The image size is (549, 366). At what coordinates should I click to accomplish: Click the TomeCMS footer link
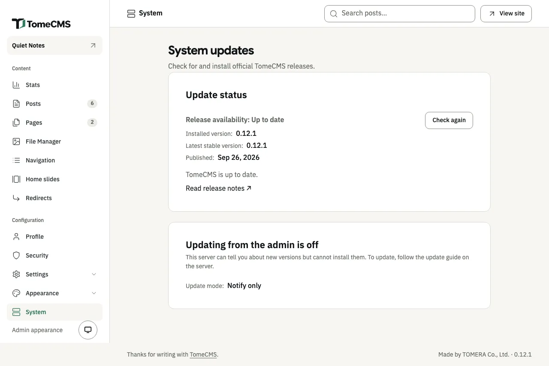203,354
